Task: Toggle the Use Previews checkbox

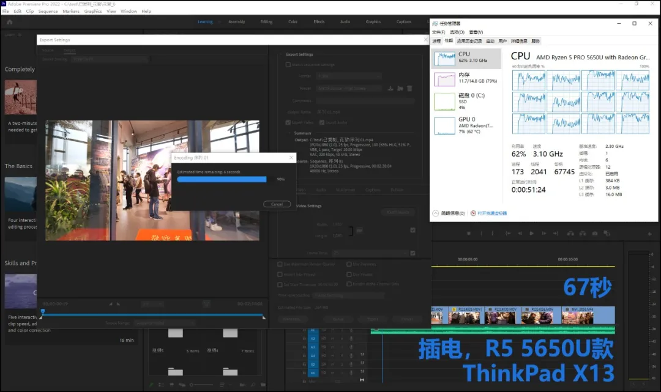Action: click(x=349, y=264)
